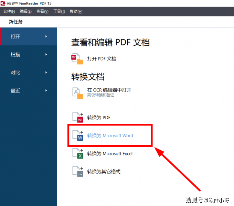Open the 帮助(H) menu
The image size is (234, 206).
pyautogui.click(x=76, y=11)
